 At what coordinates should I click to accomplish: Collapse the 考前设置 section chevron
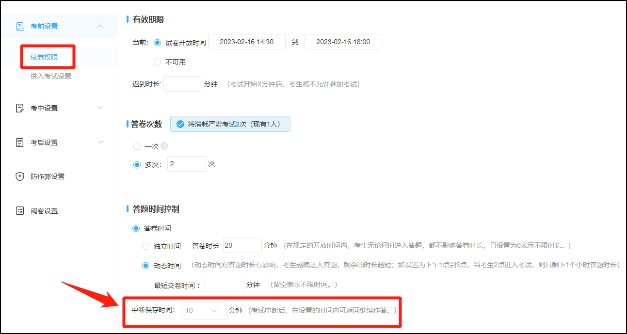[x=100, y=26]
